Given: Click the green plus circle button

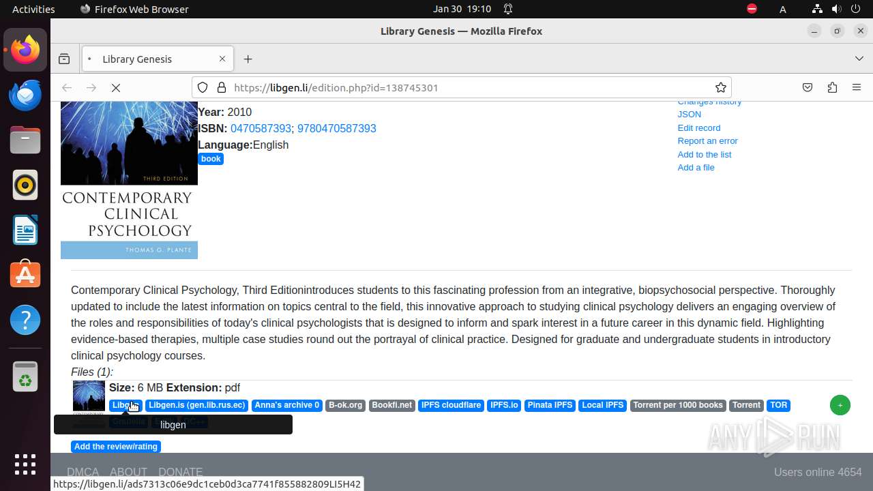Looking at the screenshot, I should [x=840, y=405].
